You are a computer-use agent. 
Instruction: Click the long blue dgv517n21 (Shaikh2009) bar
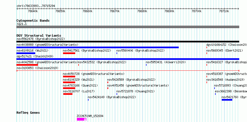(x=128, y=59)
